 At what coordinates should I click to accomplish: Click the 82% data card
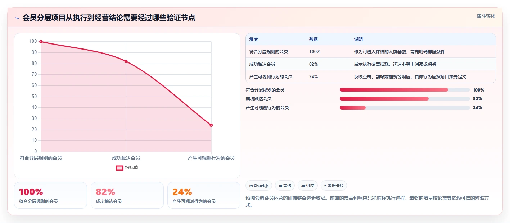[127, 195]
